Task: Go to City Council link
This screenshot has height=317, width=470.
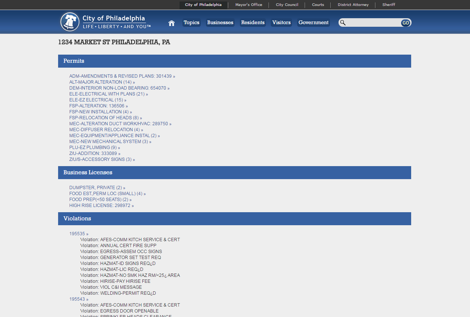Action: (287, 5)
